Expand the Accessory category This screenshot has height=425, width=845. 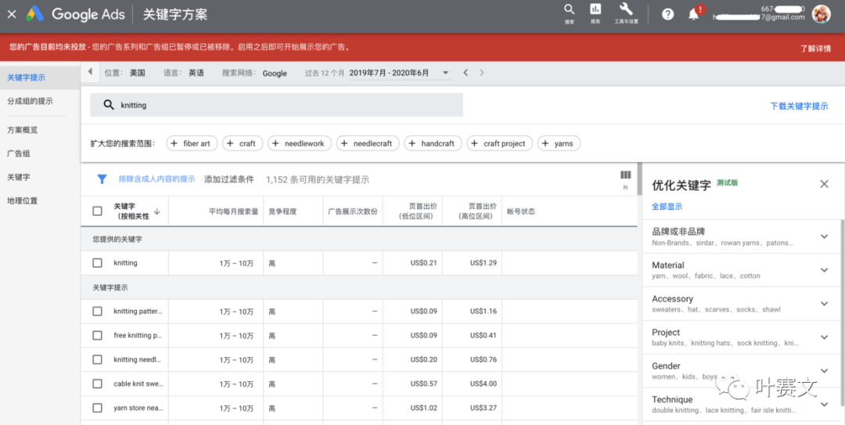point(824,304)
